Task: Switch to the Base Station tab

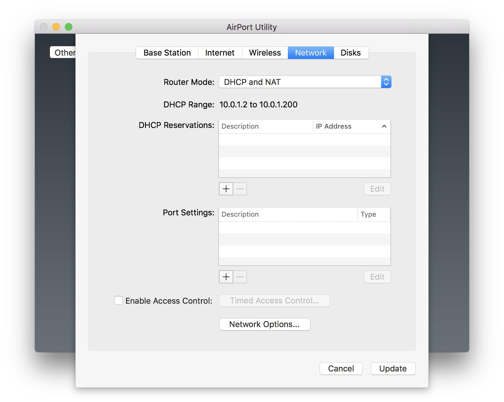Action: click(167, 53)
